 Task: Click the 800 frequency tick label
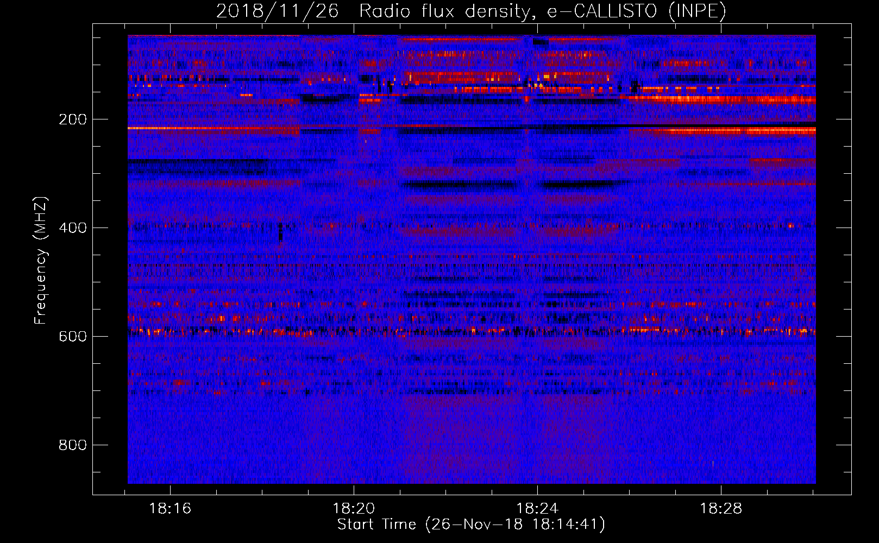[x=72, y=445]
